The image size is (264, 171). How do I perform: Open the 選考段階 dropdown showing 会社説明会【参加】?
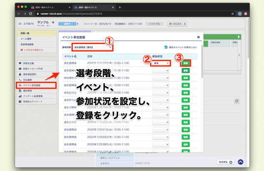click(92, 47)
